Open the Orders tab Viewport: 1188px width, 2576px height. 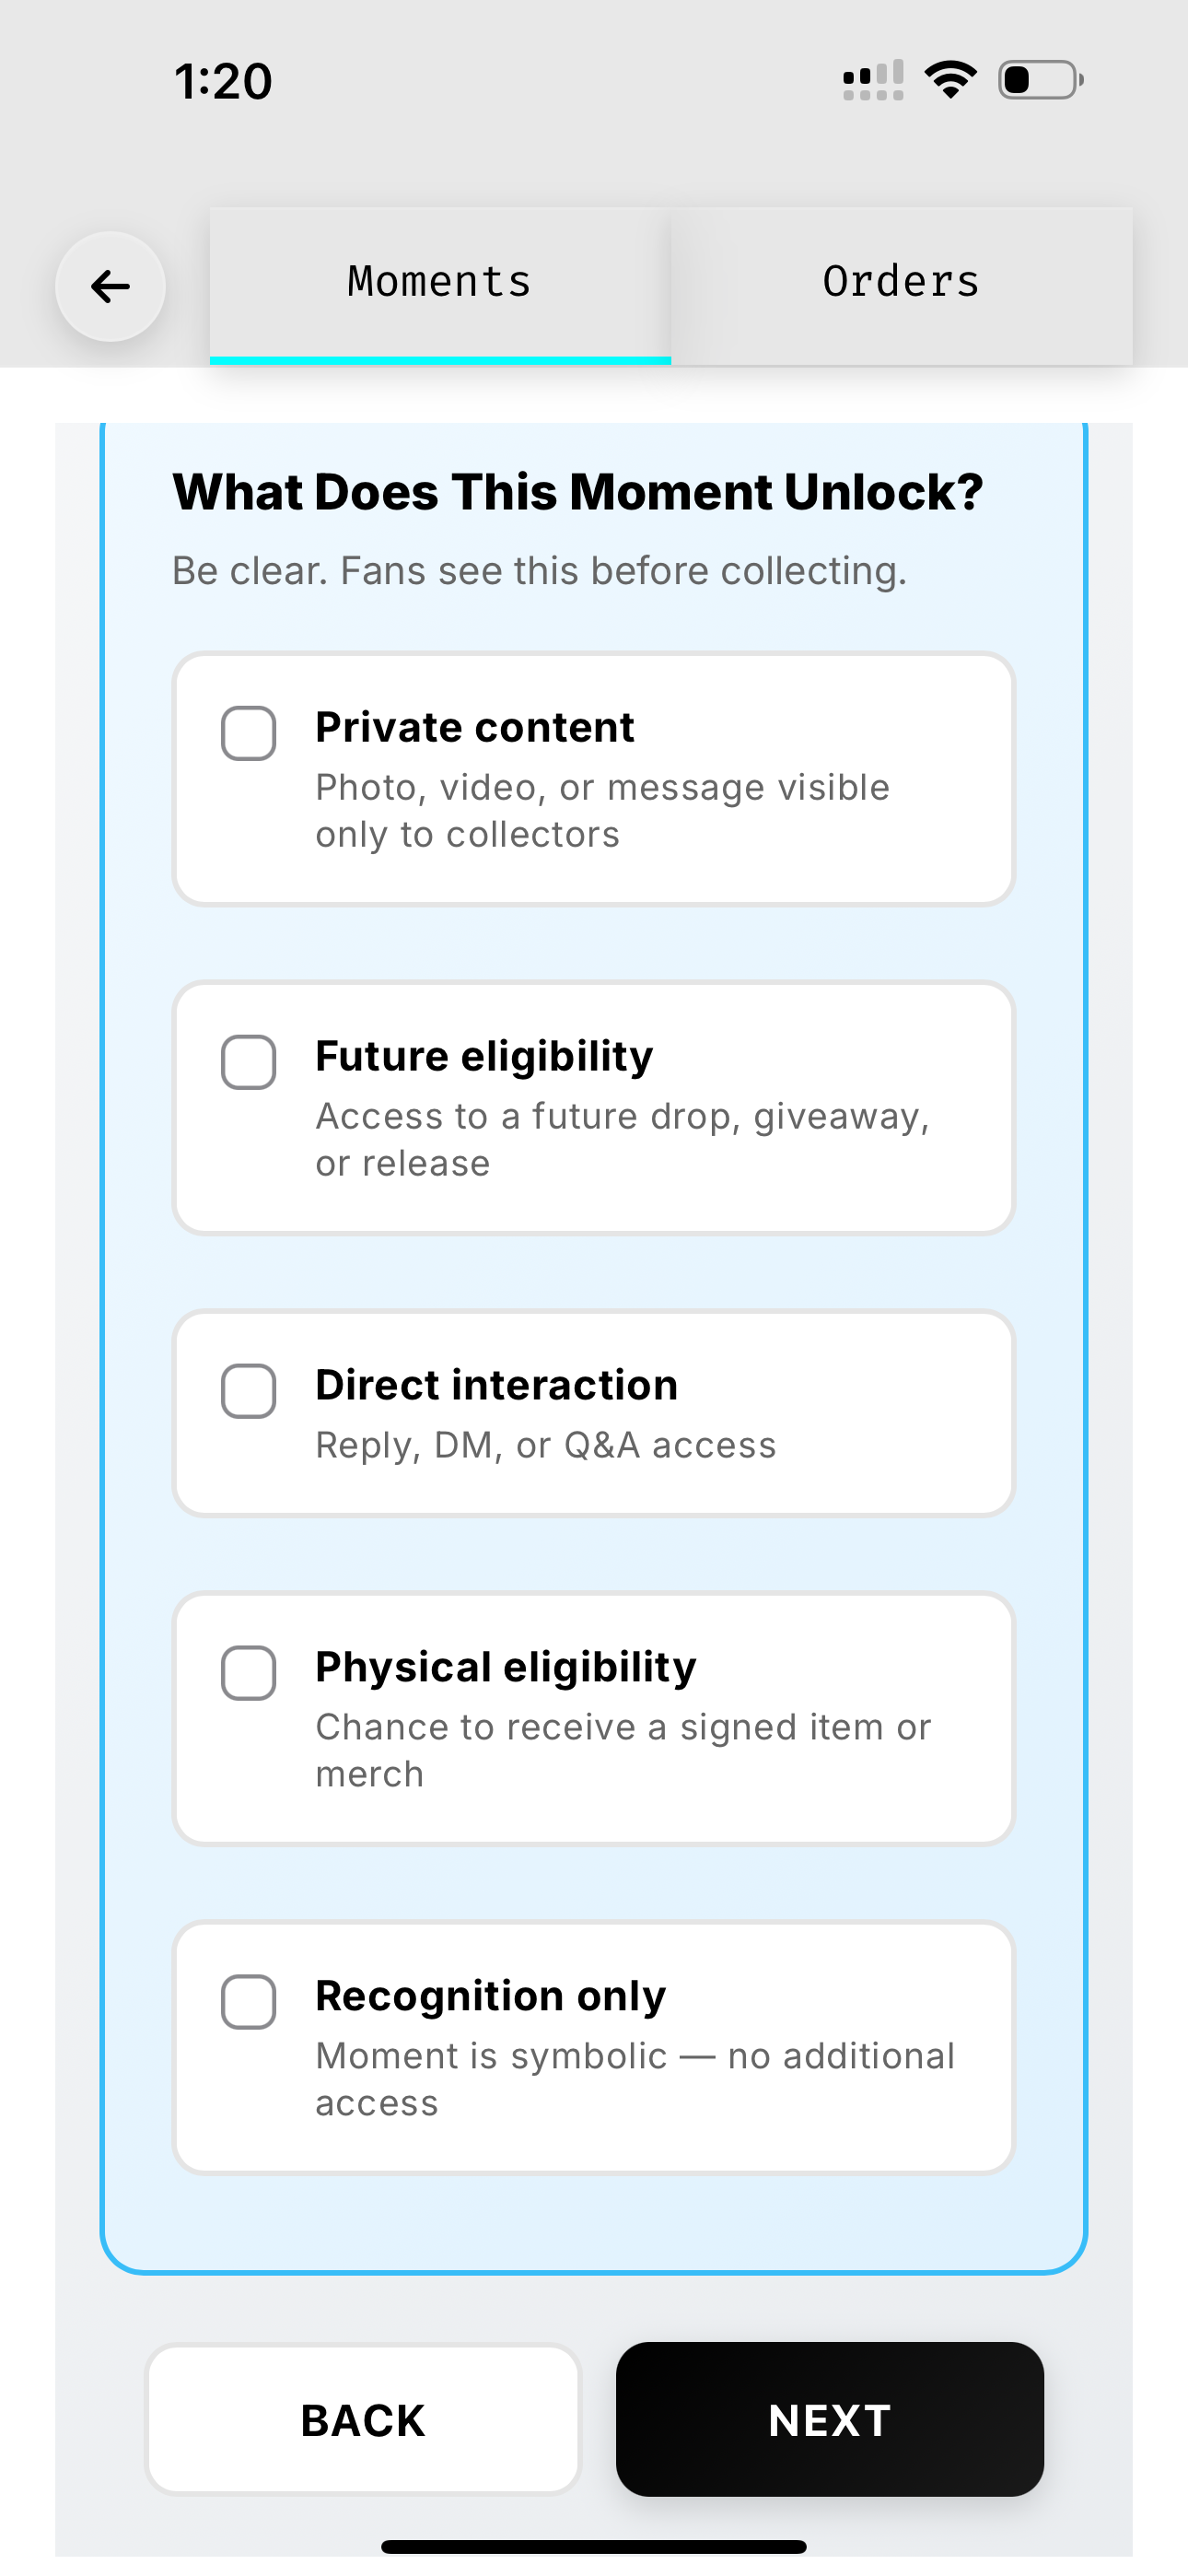[901, 282]
